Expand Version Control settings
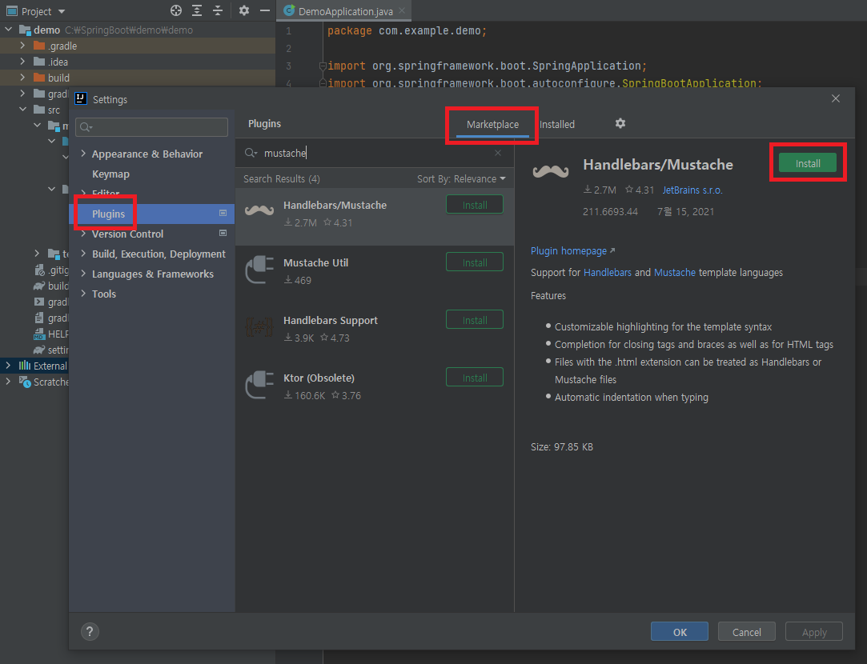The width and height of the screenshot is (867, 664). pyautogui.click(x=83, y=234)
